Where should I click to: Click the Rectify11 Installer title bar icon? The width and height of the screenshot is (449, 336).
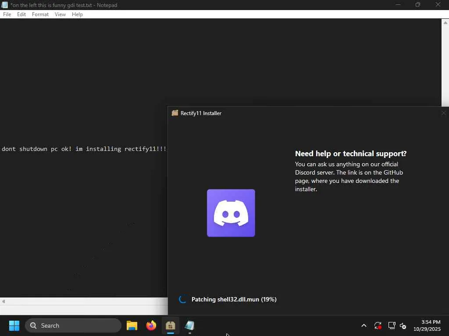tap(175, 113)
